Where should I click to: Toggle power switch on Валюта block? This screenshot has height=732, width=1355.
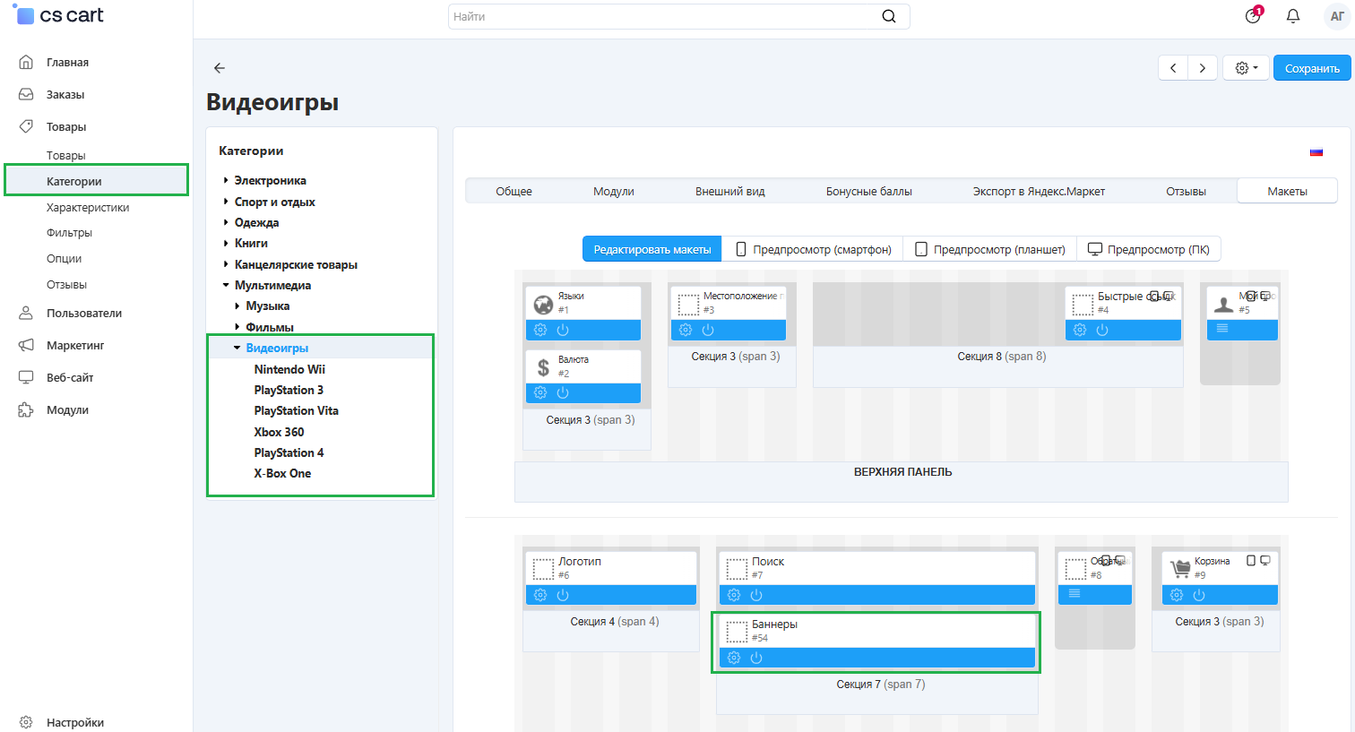(x=563, y=392)
